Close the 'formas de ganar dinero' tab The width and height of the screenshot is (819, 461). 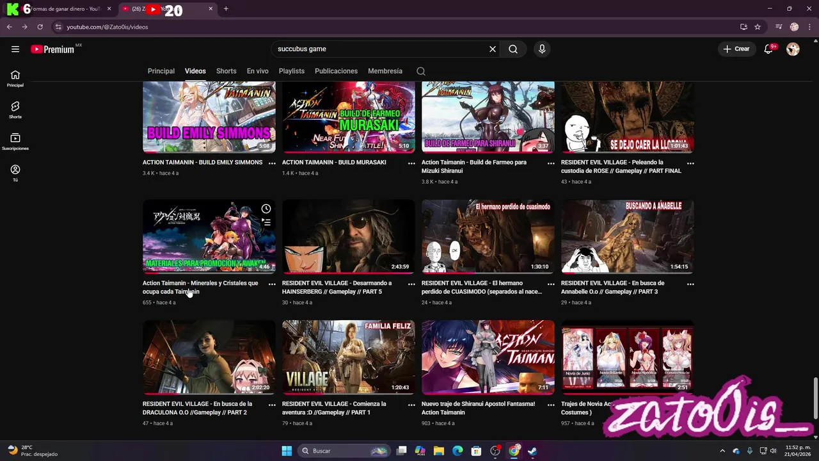point(109,9)
